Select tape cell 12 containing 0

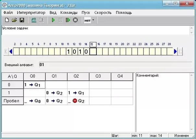(75, 51)
